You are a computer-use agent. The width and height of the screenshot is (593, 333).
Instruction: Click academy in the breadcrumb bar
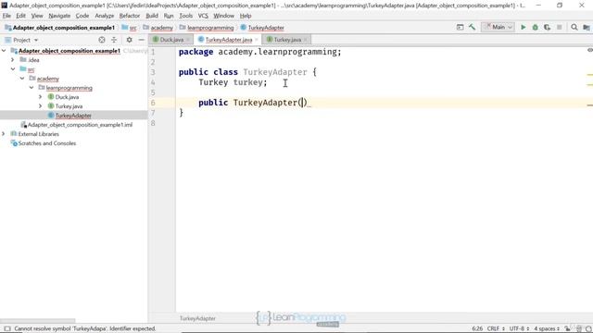(161, 28)
